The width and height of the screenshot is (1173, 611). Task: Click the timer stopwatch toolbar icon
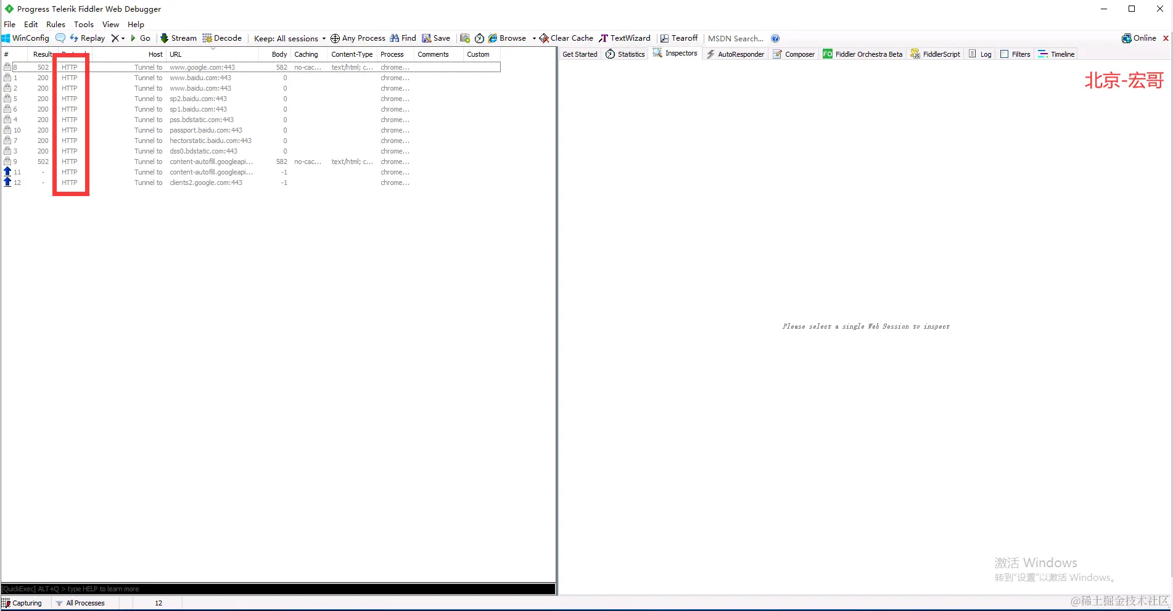point(479,38)
